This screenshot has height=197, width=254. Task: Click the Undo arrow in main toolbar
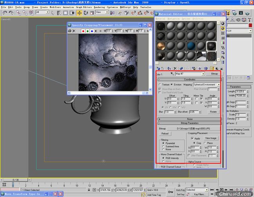[5, 13]
